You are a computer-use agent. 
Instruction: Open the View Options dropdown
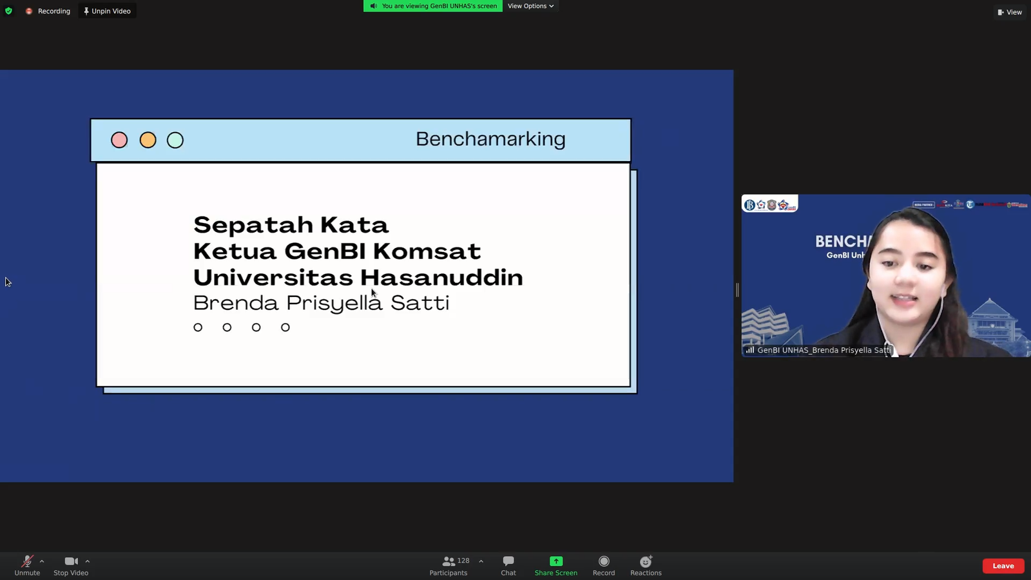[x=530, y=6]
